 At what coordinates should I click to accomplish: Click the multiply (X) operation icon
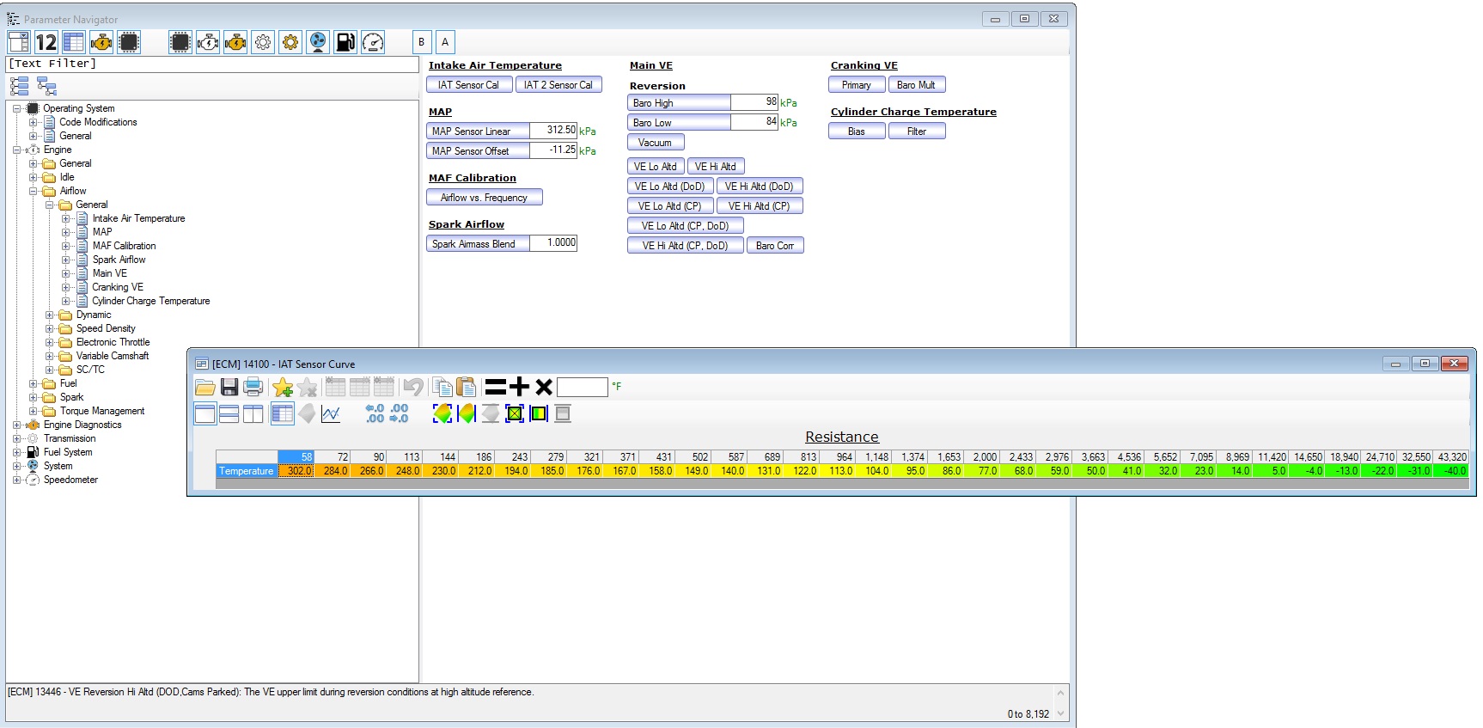tap(543, 387)
